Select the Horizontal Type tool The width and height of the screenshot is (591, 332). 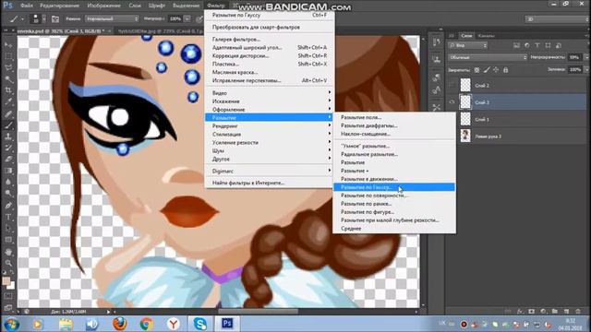click(8, 218)
